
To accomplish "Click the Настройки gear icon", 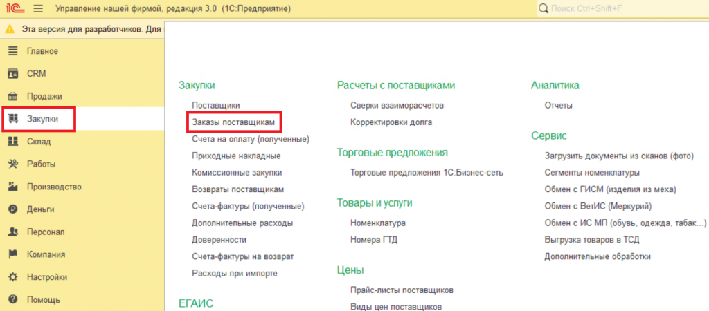I will click(13, 276).
